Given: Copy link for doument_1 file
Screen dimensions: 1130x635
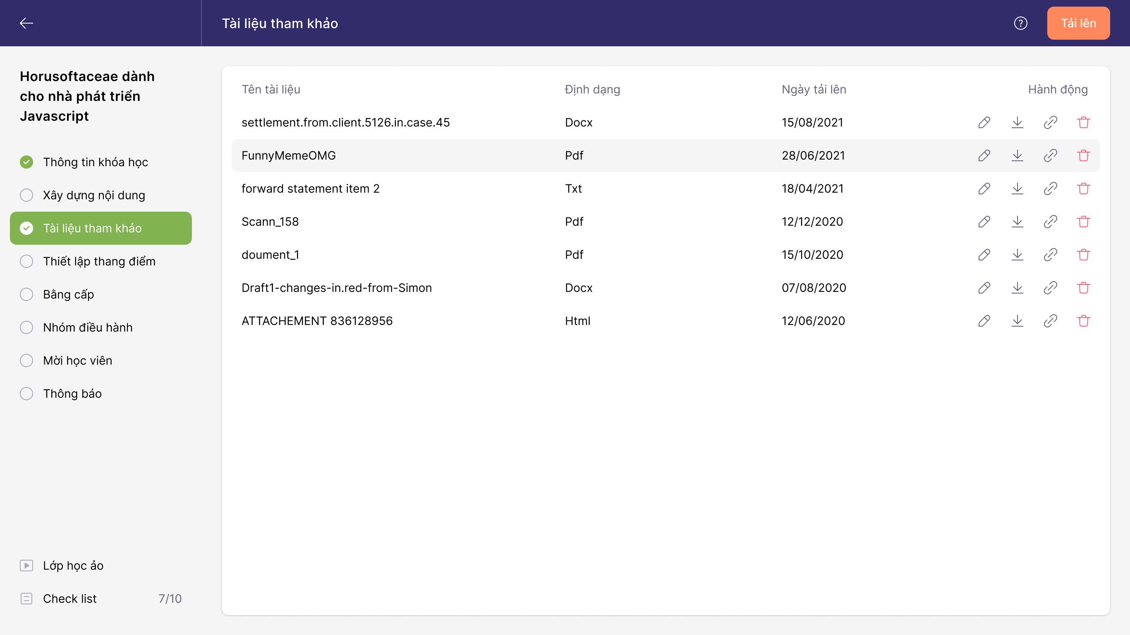Looking at the screenshot, I should pyautogui.click(x=1050, y=255).
